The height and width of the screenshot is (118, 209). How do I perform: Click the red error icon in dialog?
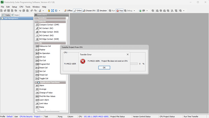point(83,61)
